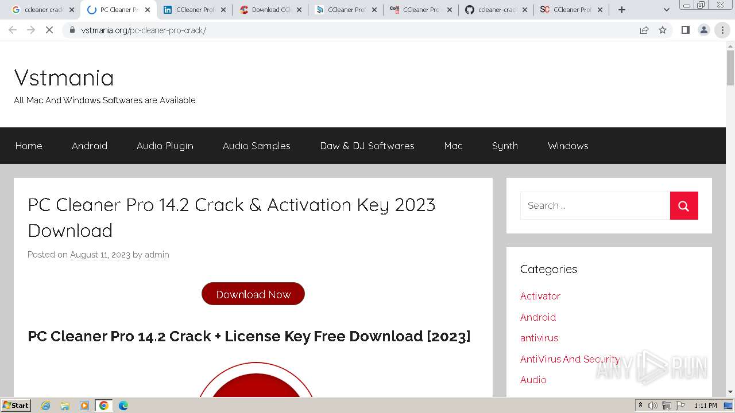Bookmark this page with star icon
Viewport: 735px width, 413px height.
point(663,30)
